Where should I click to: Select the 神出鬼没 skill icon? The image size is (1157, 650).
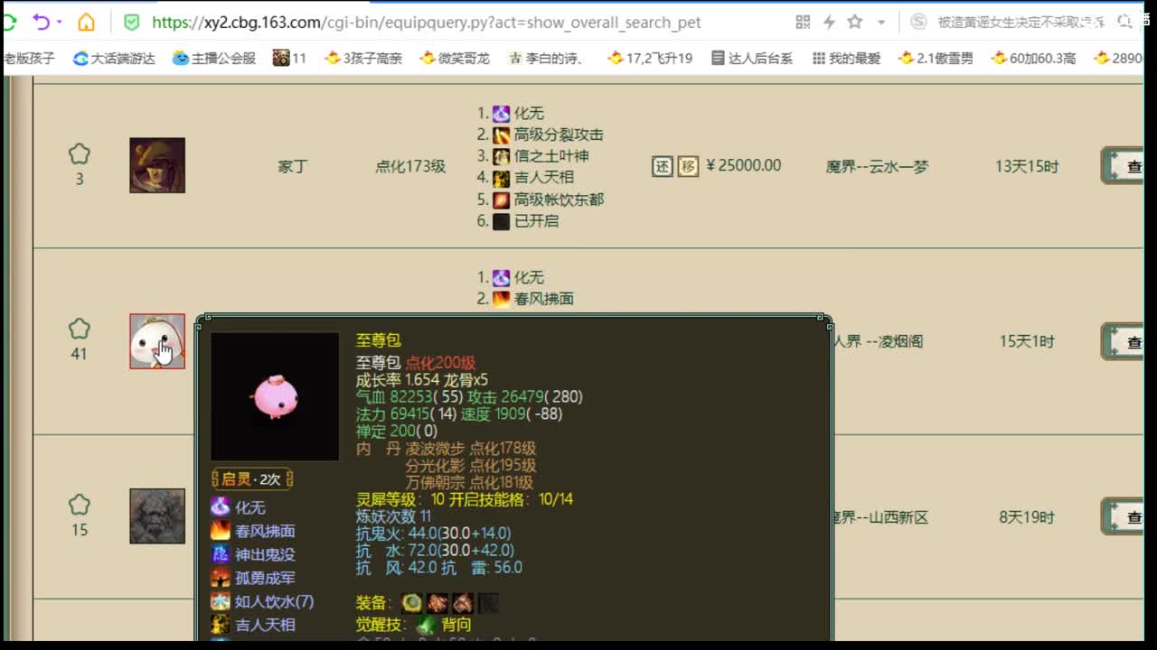point(220,554)
